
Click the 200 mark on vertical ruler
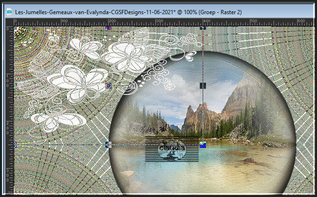point(8,128)
